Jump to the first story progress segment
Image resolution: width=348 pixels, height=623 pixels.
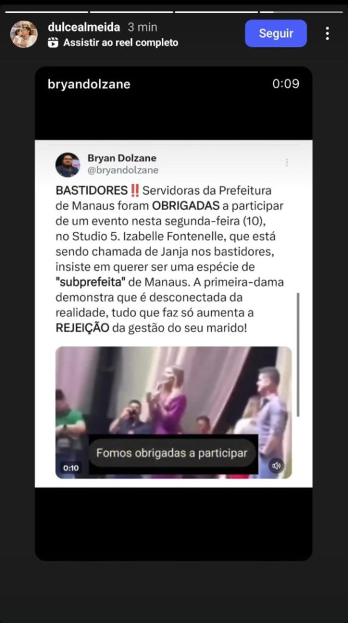[46, 12]
